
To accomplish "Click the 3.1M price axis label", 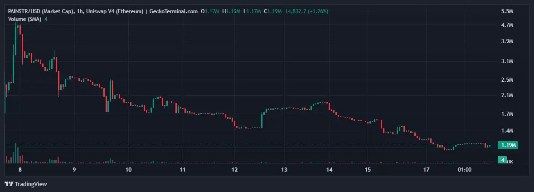I will pos(507,61).
